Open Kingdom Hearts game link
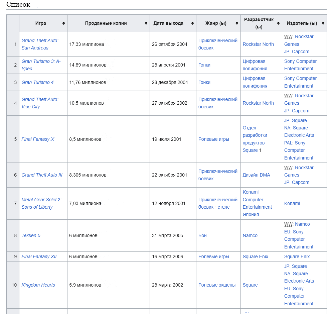 click(x=38, y=285)
